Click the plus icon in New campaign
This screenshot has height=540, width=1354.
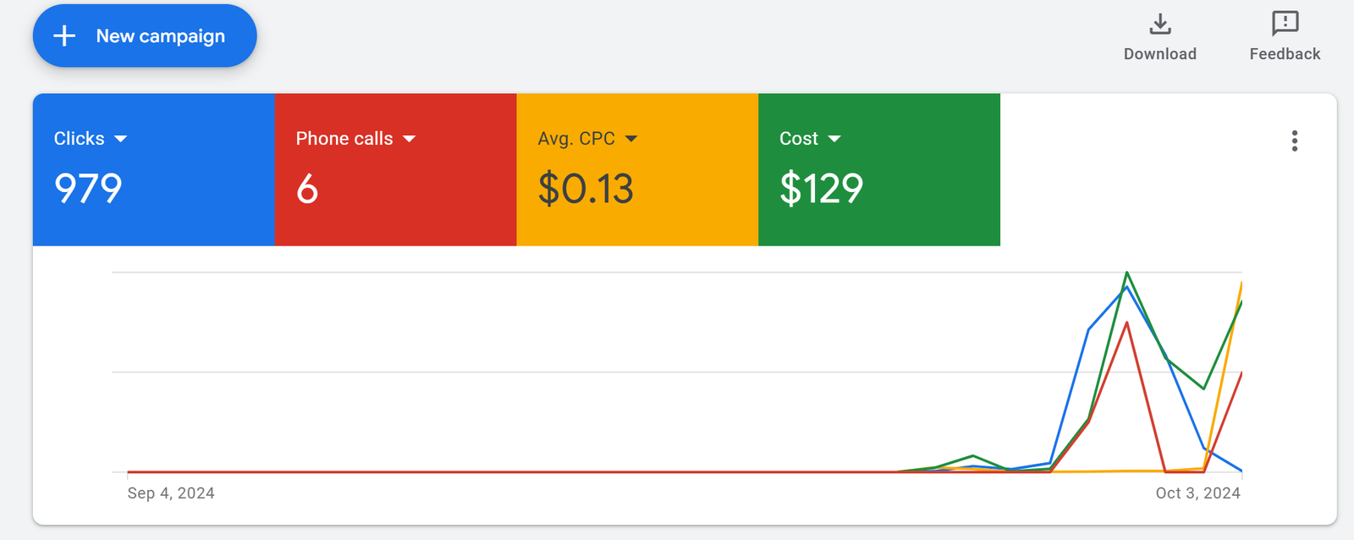click(64, 36)
